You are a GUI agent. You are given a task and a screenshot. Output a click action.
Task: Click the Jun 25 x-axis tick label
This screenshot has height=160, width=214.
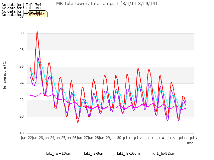click(60, 138)
